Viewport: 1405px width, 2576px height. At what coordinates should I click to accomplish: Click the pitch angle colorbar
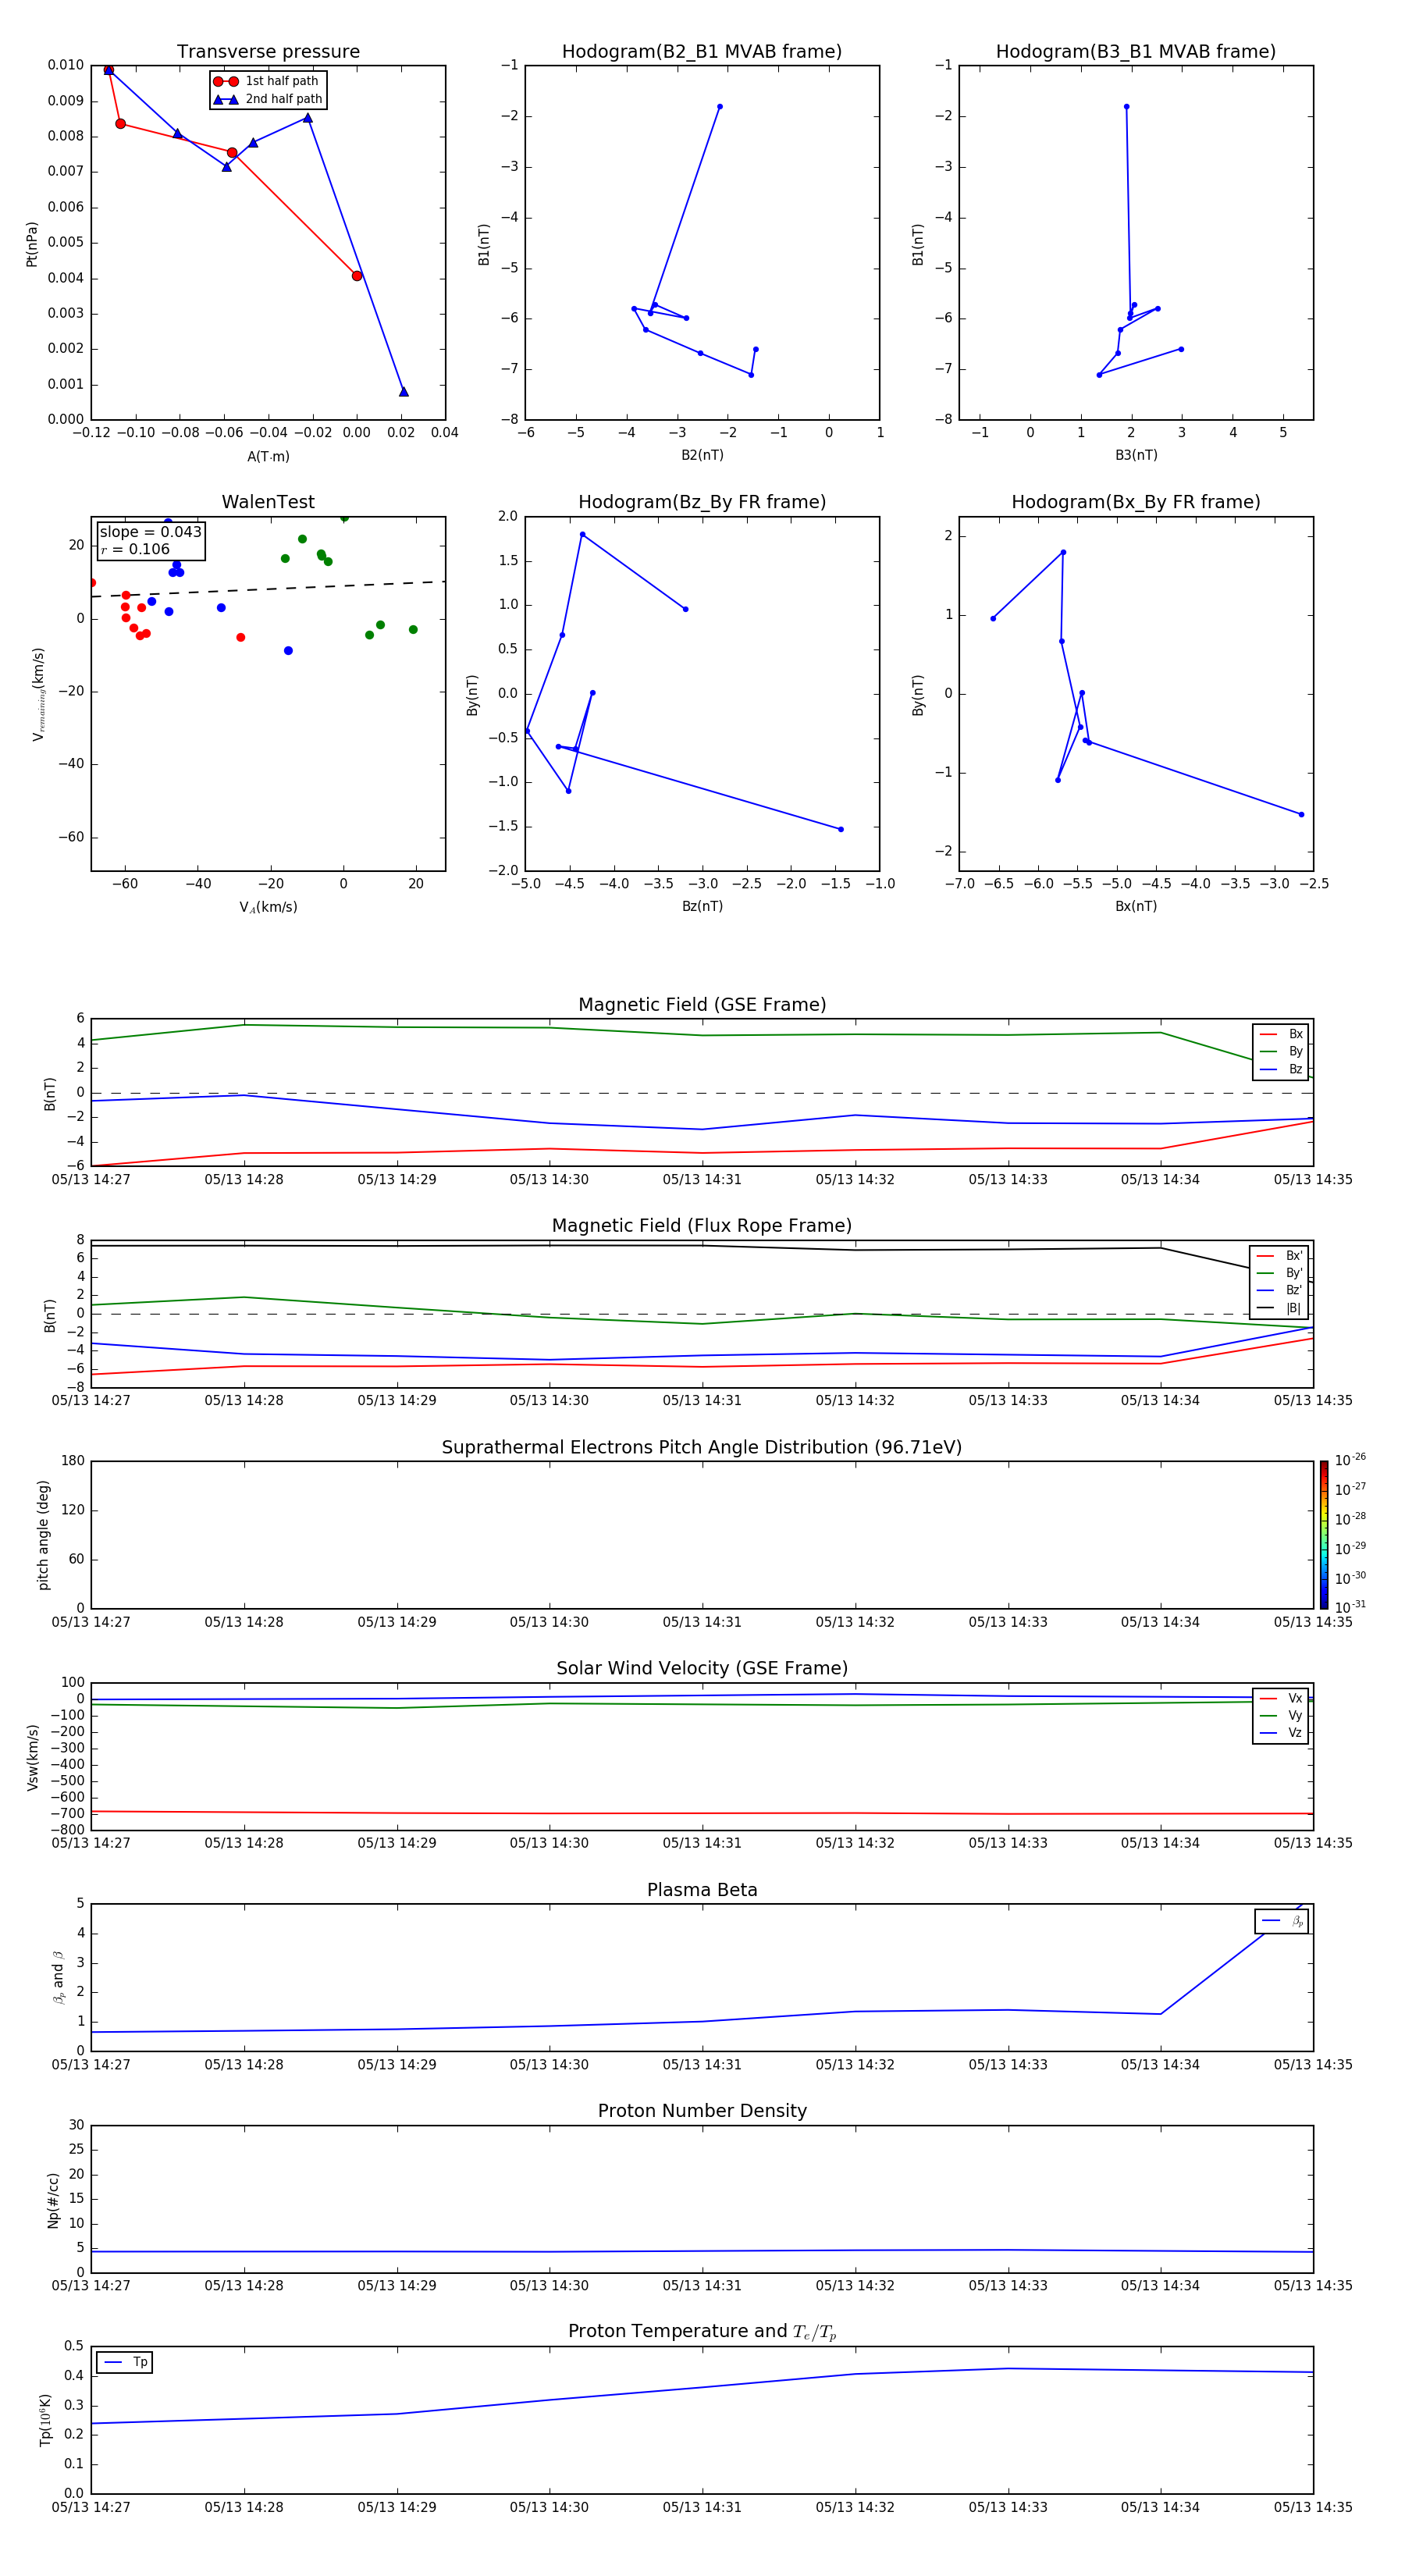tap(1324, 1535)
